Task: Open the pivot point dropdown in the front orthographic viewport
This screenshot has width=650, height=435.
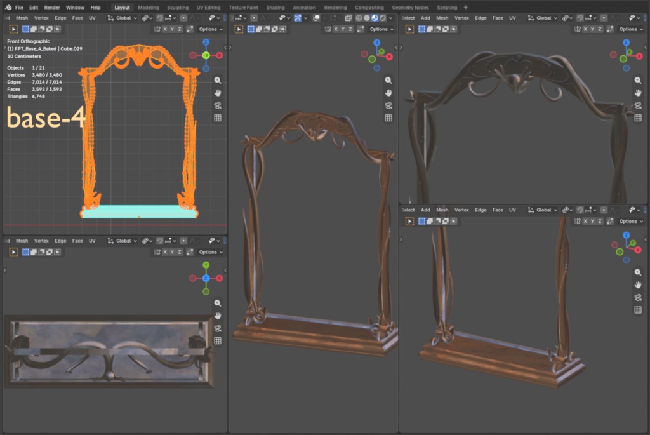Action: 147,18
